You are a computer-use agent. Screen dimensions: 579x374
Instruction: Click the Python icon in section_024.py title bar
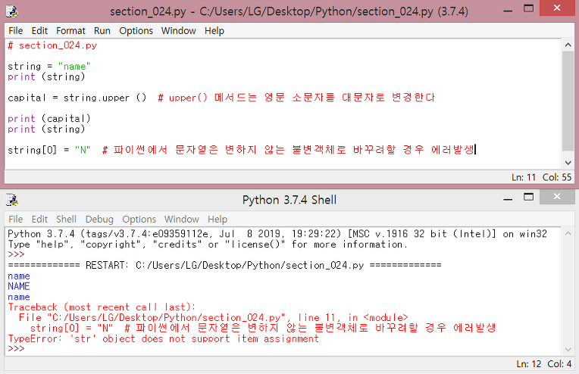(x=12, y=11)
